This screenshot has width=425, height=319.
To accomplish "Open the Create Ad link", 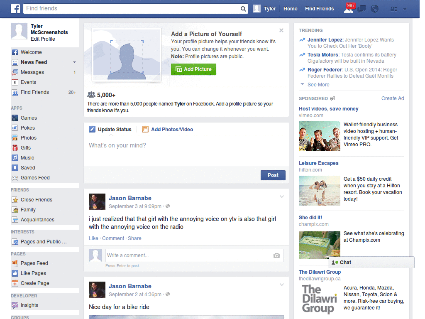I will tap(393, 98).
